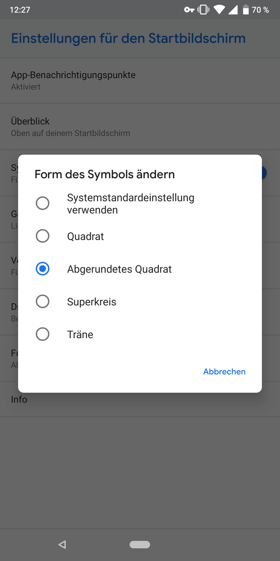The image size is (280, 561).
Task: Tap the vibrate mode status icon
Action: pyautogui.click(x=203, y=10)
